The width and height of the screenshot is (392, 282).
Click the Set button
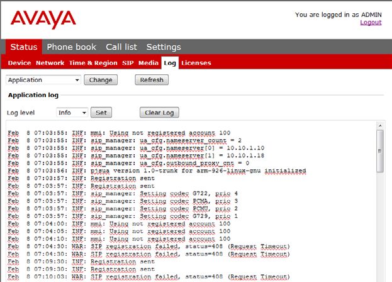tap(101, 113)
